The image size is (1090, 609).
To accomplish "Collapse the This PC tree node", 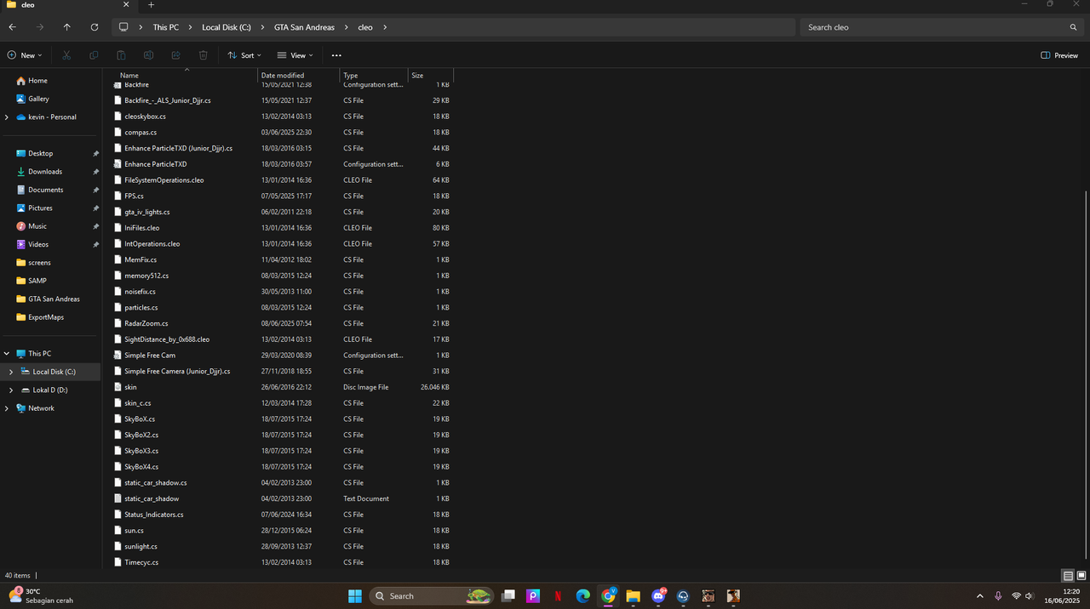I will [x=7, y=354].
